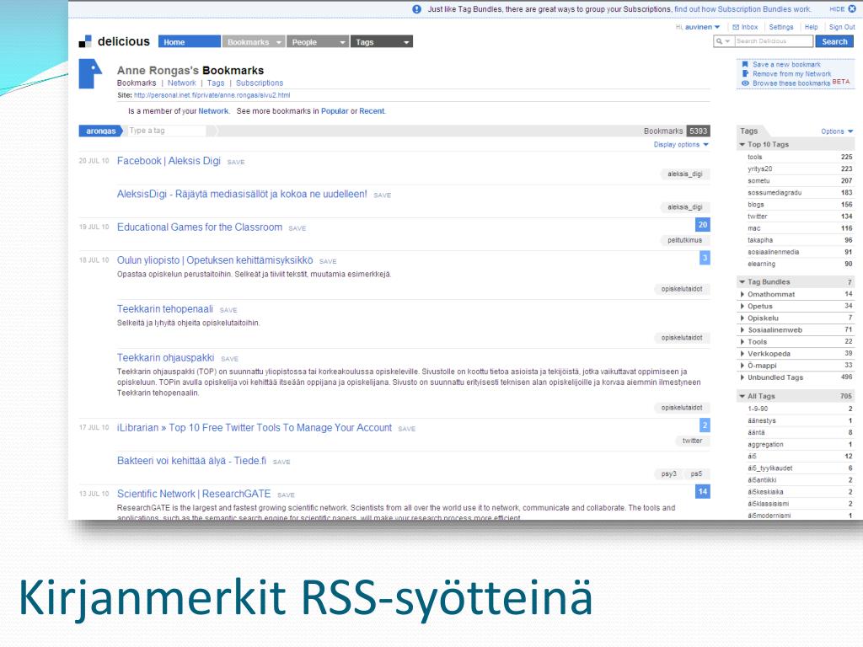Hide the notice via HIDE link

pyautogui.click(x=837, y=8)
